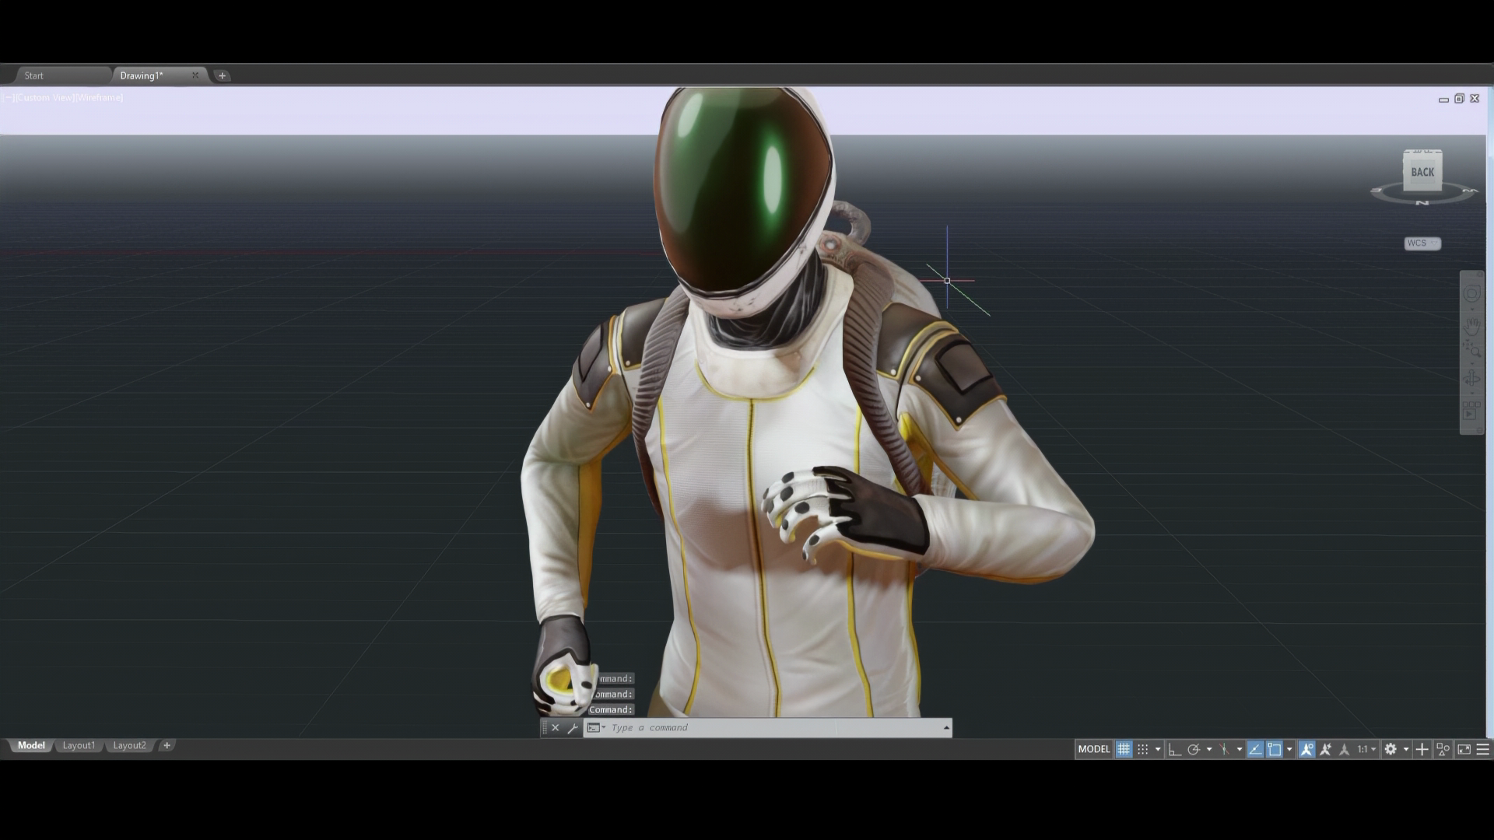Toggle ortho mode in status bar

[1175, 749]
